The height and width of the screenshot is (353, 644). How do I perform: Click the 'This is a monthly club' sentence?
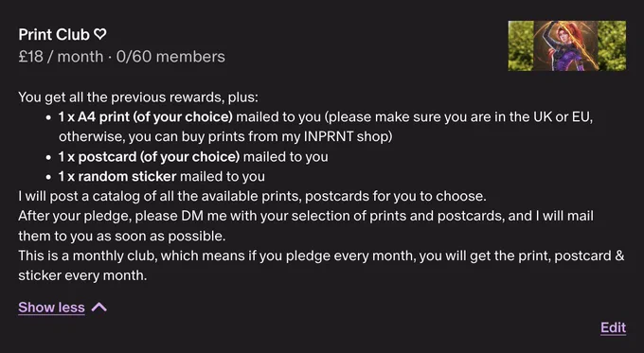[321, 265]
